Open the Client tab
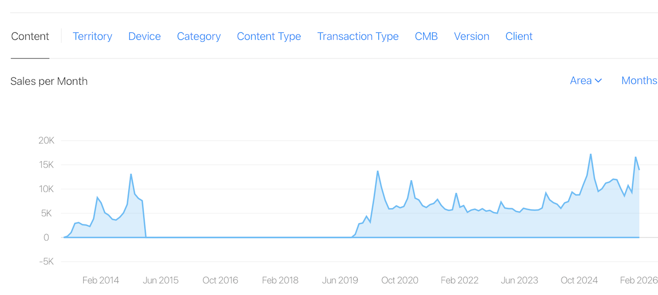The height and width of the screenshot is (295, 658). [519, 37]
